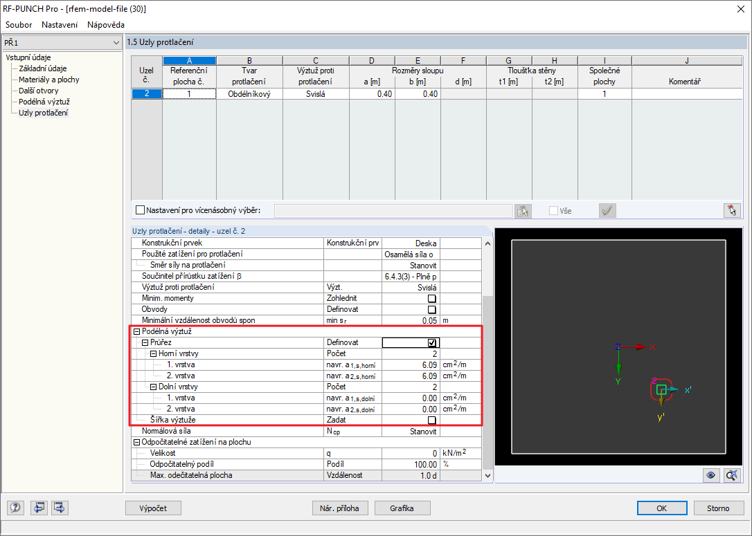This screenshot has height=536, width=752.
Task: Click the crossed magnifier zoom icon below the graphic
Action: click(x=732, y=475)
